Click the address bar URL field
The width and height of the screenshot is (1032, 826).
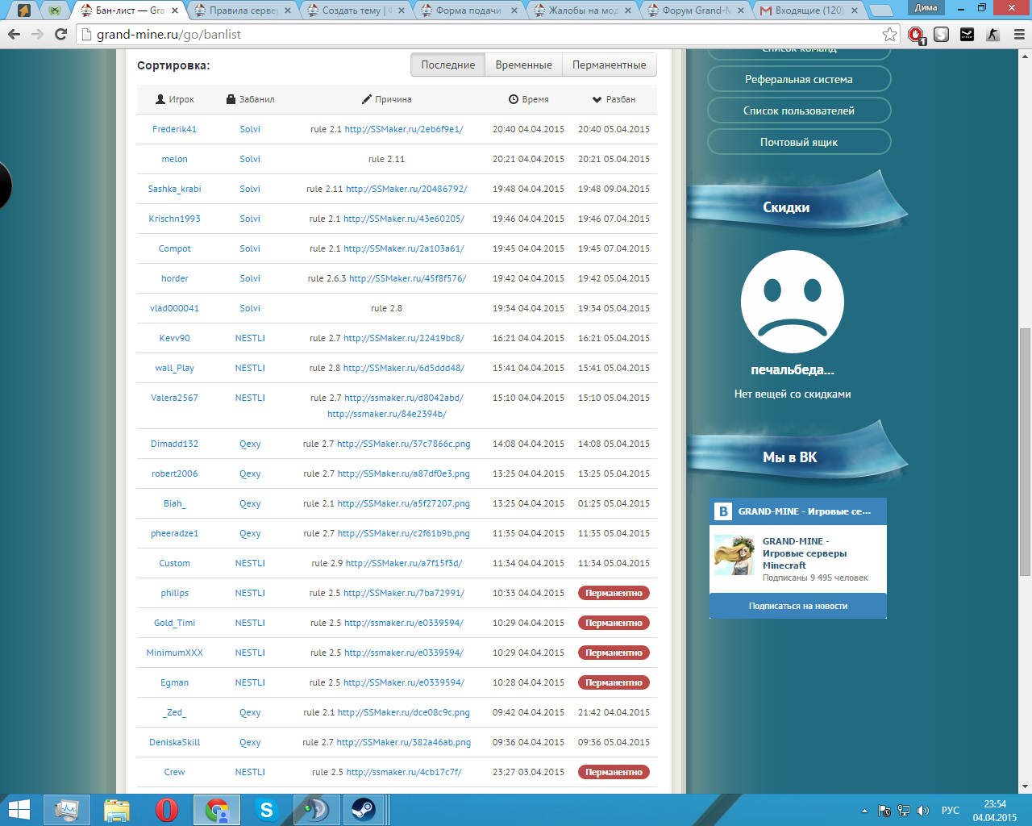pos(484,35)
